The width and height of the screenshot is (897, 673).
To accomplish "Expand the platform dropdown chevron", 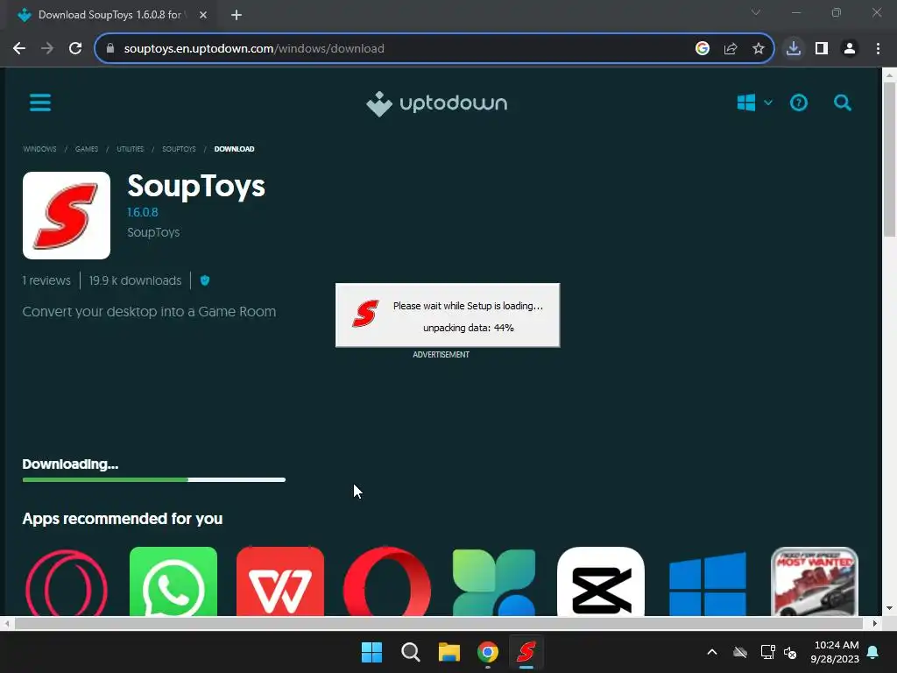I will point(768,103).
